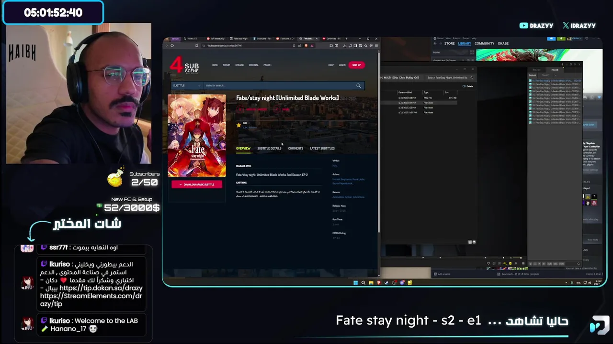
Task: Open the Brave shields lion icon
Action: (x=306, y=45)
